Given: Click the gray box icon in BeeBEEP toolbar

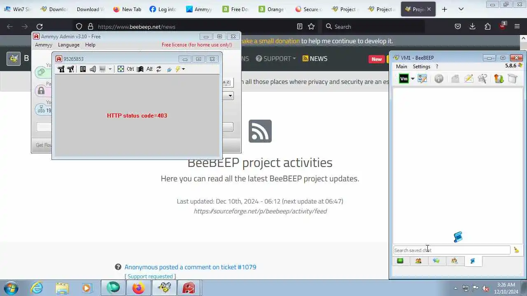Looking at the screenshot, I should (x=513, y=79).
